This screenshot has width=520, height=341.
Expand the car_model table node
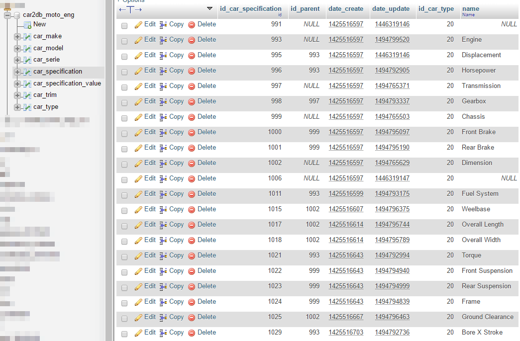coord(17,48)
